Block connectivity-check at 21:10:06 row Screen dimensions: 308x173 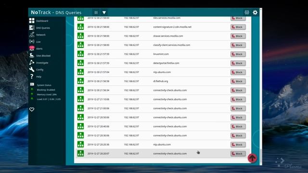(238, 99)
